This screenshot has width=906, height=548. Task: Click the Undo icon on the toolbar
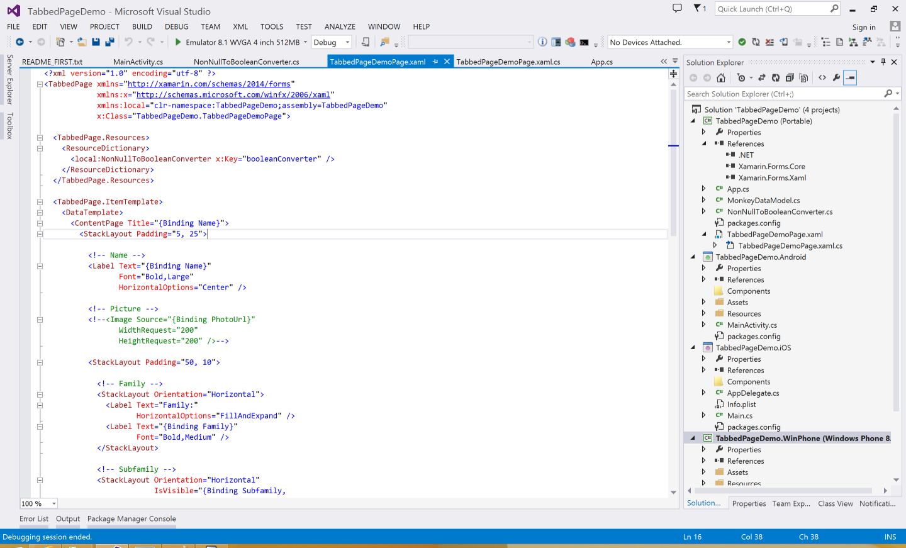(129, 42)
